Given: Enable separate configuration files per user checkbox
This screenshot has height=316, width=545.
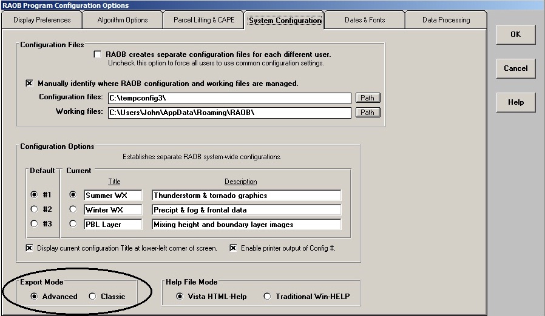Looking at the screenshot, I should click(x=98, y=54).
